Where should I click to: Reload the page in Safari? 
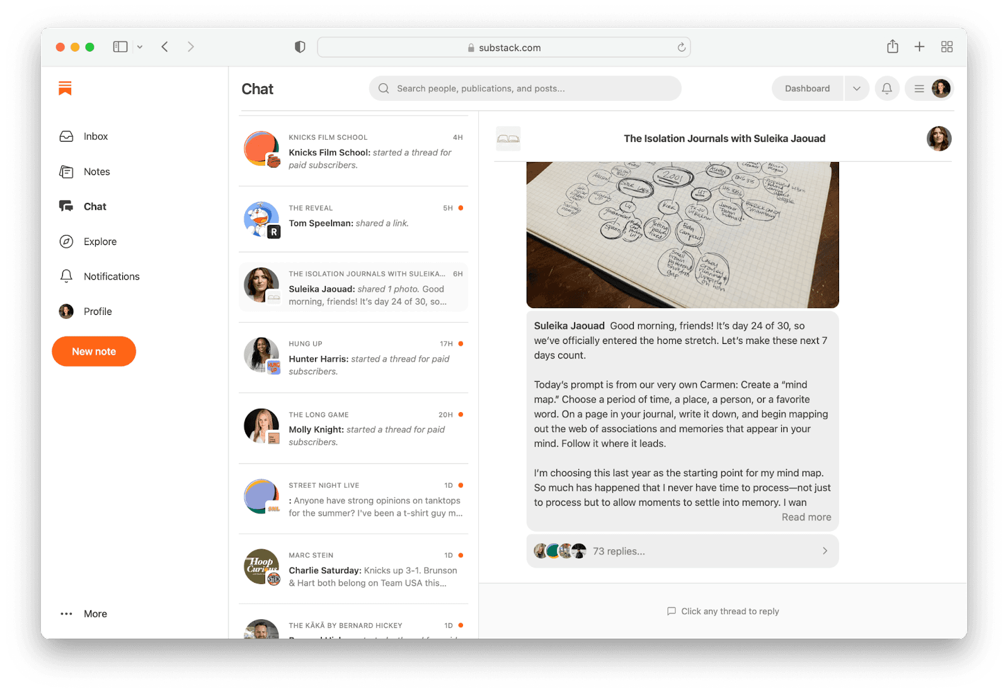tap(681, 47)
